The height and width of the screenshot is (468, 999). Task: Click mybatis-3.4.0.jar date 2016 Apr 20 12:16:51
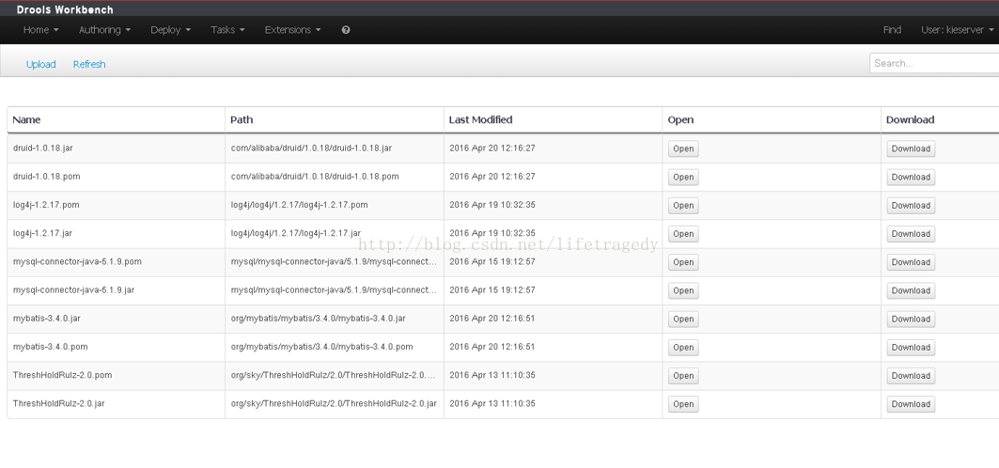tap(492, 319)
